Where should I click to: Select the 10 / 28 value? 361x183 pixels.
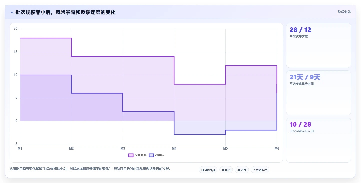[300, 125]
